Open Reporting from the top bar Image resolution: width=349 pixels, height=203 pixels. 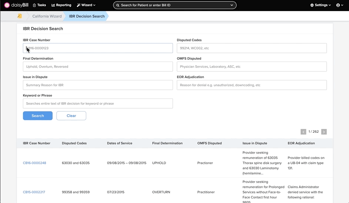point(62,5)
